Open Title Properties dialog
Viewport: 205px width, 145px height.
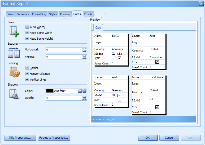20,138
